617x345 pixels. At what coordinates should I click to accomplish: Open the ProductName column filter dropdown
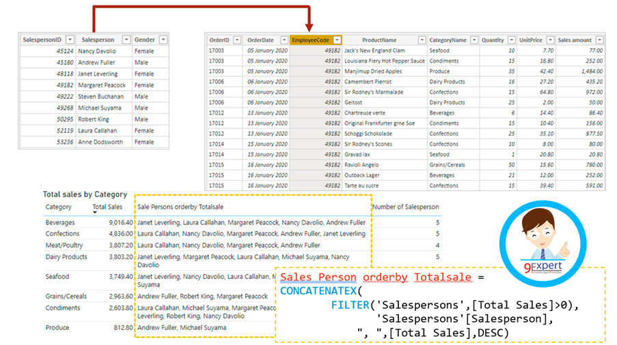click(422, 40)
